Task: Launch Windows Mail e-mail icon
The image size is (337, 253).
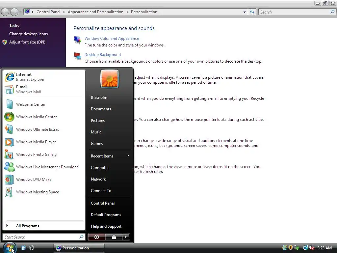Action: [x=10, y=90]
